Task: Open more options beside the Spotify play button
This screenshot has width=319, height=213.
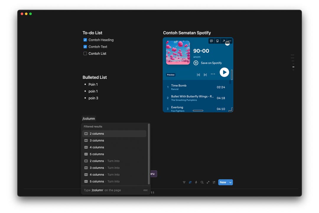Action: pyautogui.click(x=213, y=74)
